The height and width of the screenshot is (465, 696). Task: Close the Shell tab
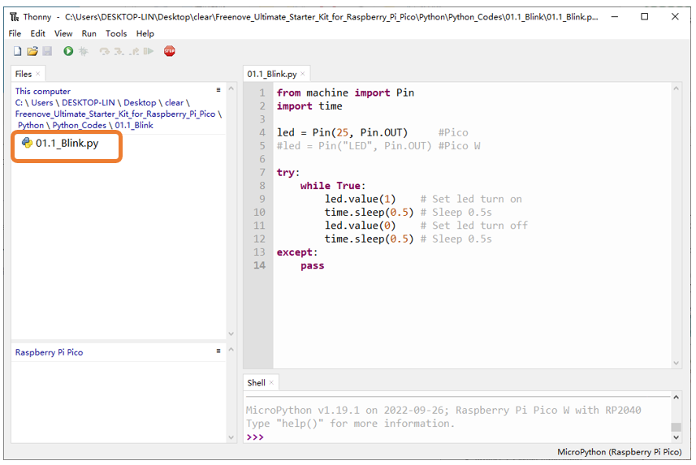coord(271,382)
